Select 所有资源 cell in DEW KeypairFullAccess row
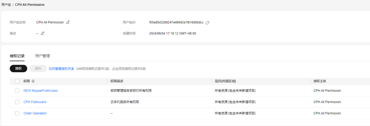Image resolution: width=370 pixels, height=126 pixels. [x=235, y=91]
